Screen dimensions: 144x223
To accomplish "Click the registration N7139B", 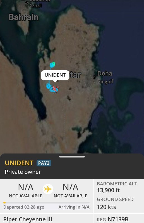I will click(118, 219).
